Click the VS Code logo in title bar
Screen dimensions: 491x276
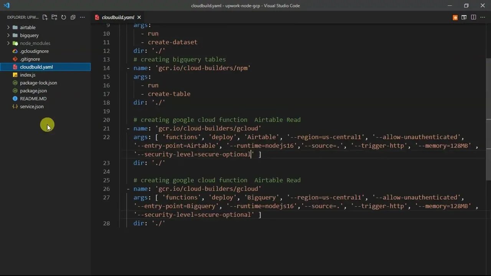tap(6, 5)
